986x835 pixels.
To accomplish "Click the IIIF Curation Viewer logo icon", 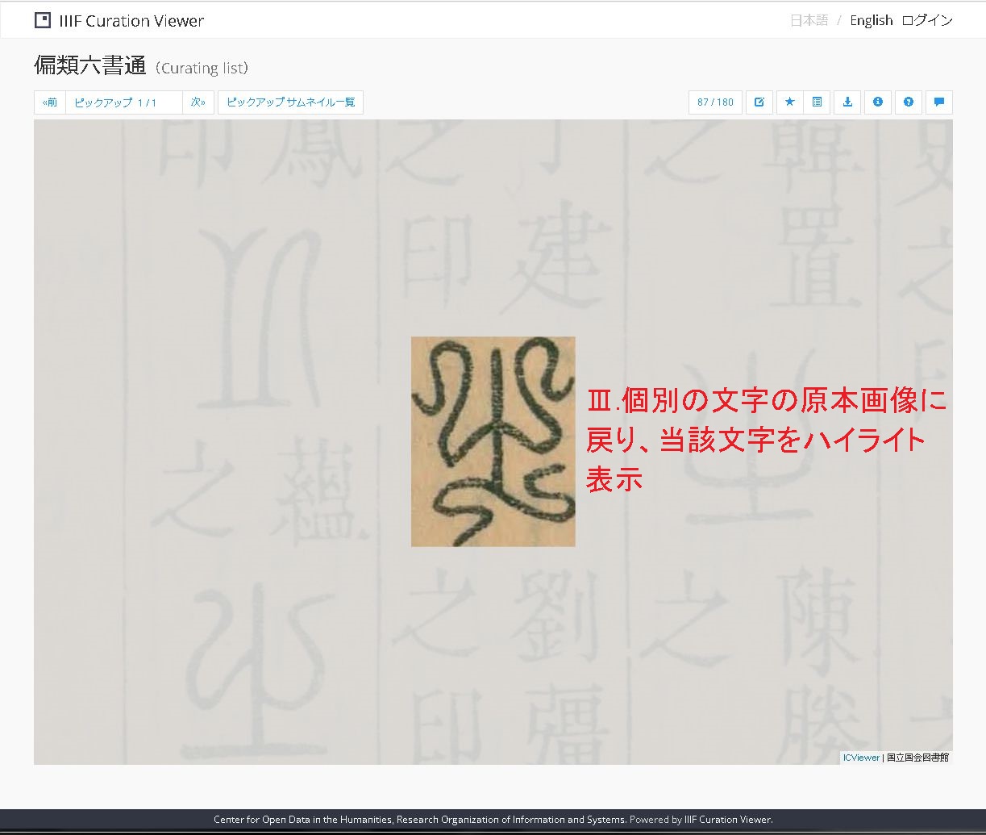I will click(43, 20).
